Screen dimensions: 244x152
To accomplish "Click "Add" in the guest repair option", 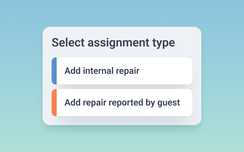I will coord(71,103).
